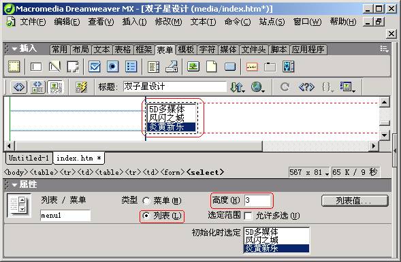Viewport: 401px width, 262px height.
Task: Select the 列表(L) type radio button
Action: 146,216
